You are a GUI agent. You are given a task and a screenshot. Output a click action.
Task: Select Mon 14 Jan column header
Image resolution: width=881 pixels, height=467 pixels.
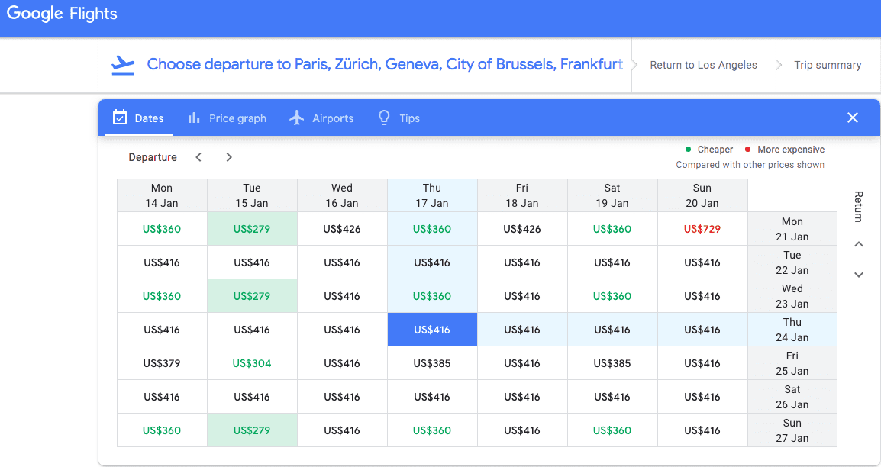[x=162, y=195]
